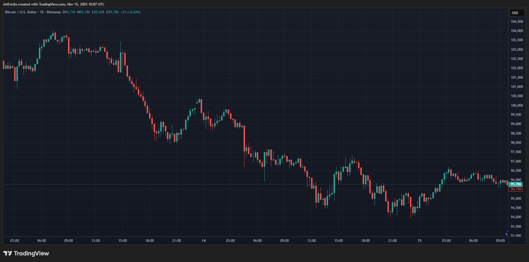Click the JetEncila created with TradingView.com header

coord(54,4)
